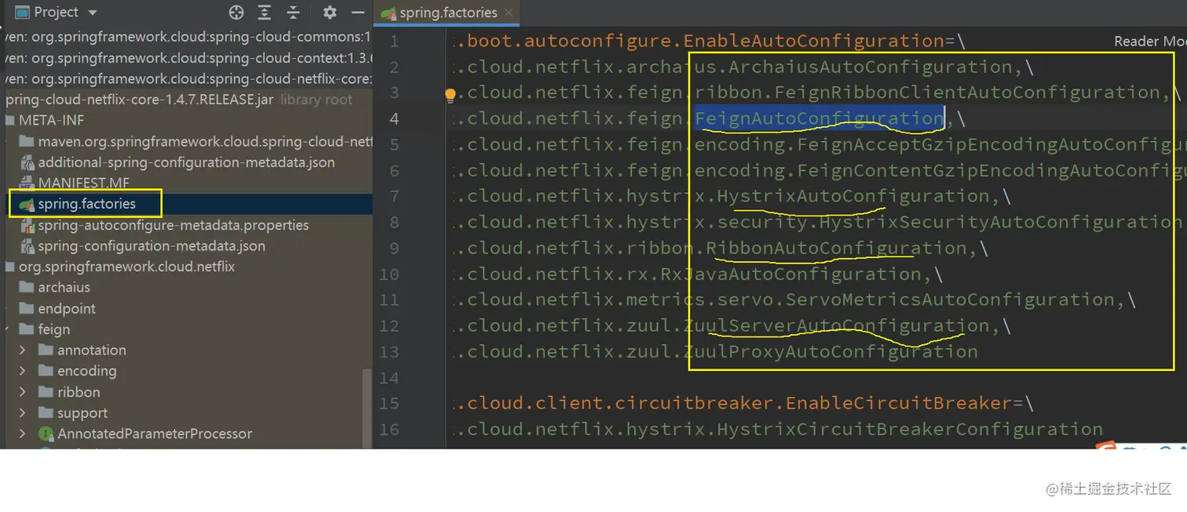Screen dimensions: 1187x512
Task: Click the additional-spring-configuration-metadata.json file icon
Action: [27, 162]
